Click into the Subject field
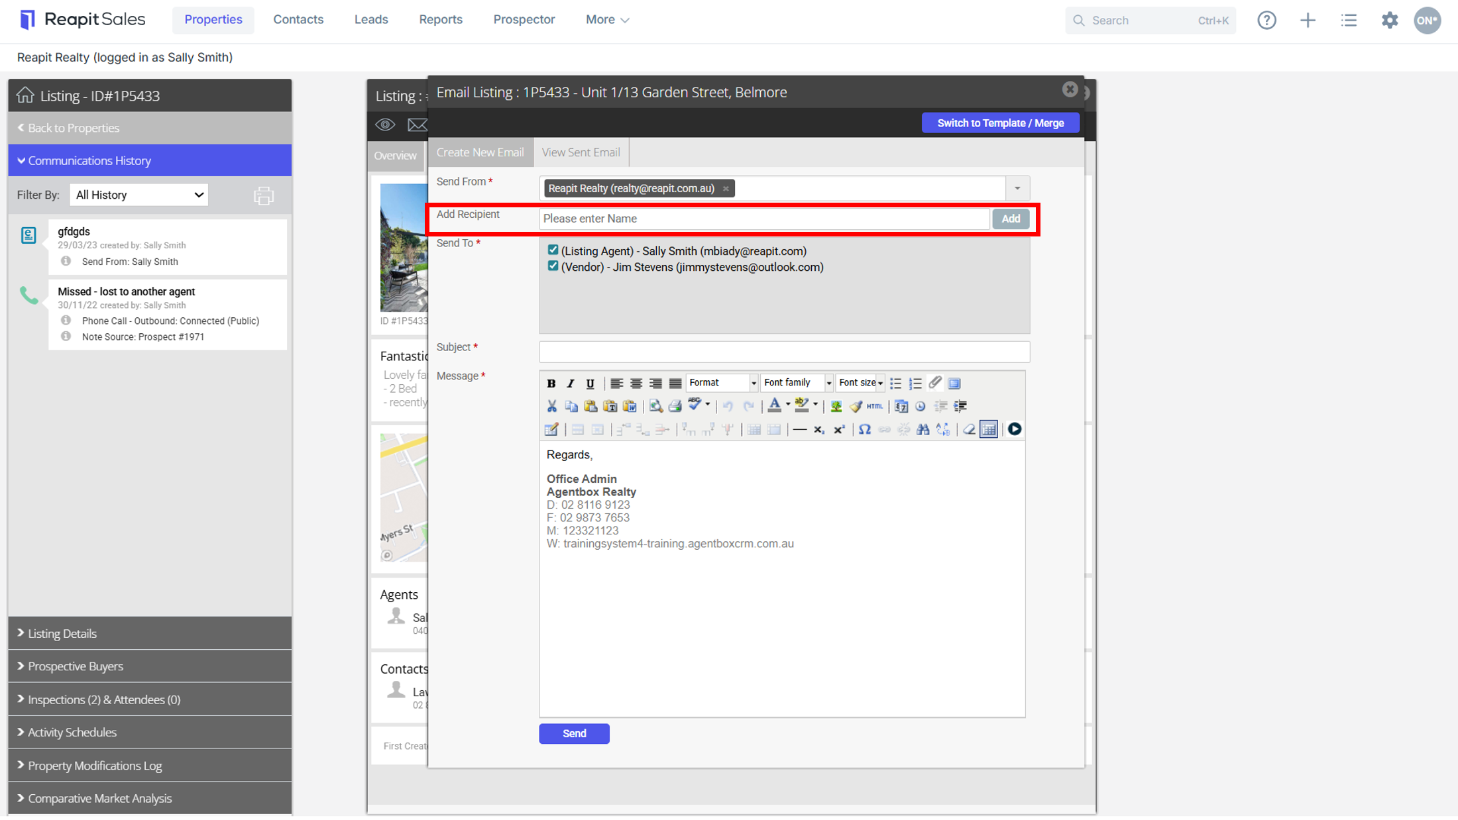 [784, 351]
